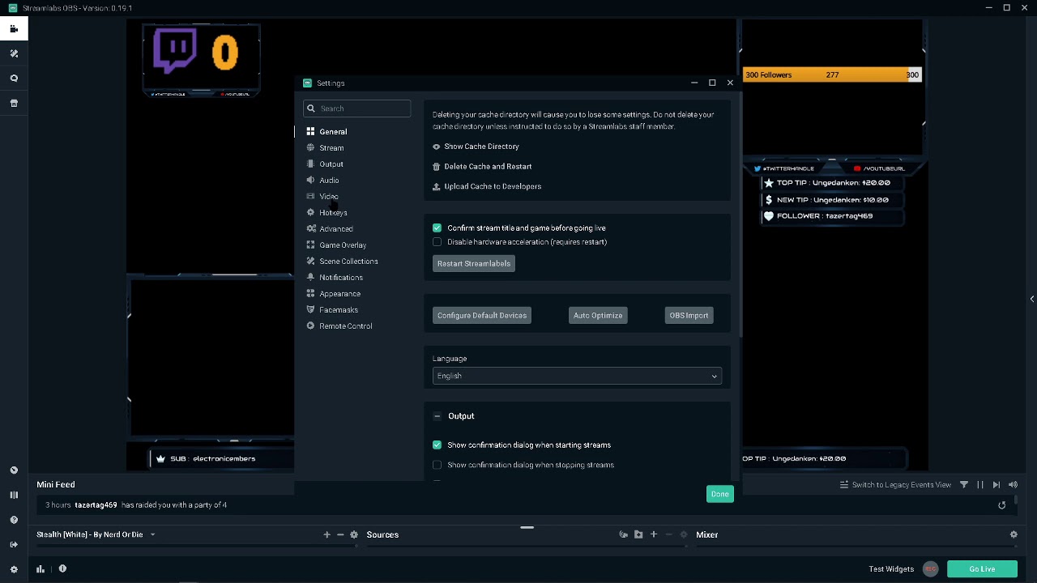Screen dimensions: 1037x583
Task: Open scene transition settings gear
Action: tap(354, 534)
